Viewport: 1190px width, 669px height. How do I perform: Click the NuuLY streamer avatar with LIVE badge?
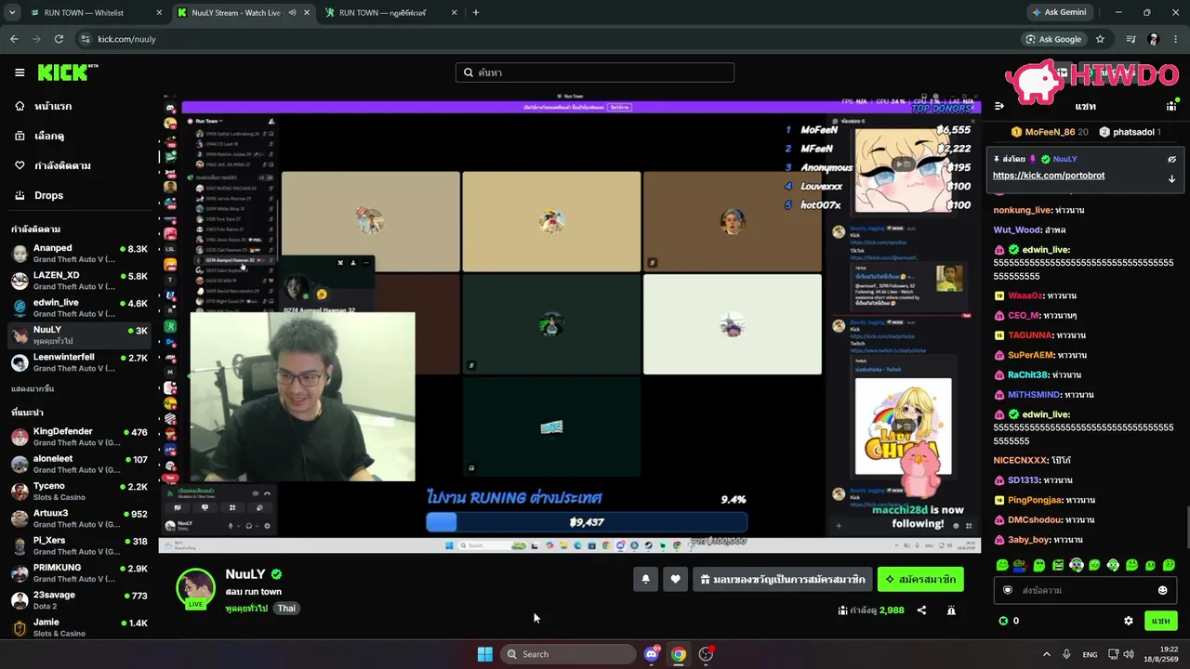196,589
